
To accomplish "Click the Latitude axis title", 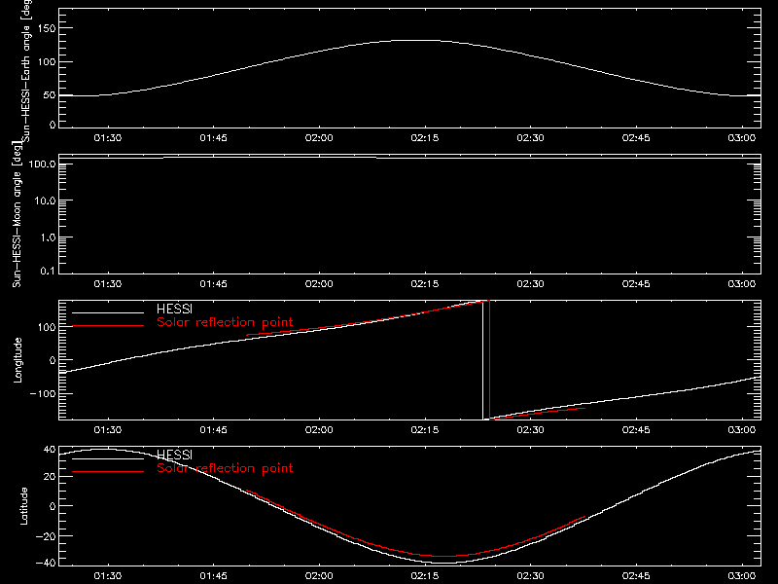I will tap(23, 506).
